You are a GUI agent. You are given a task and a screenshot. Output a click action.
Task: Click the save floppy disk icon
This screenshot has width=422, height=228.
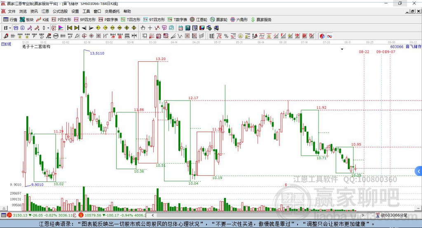pos(202,28)
